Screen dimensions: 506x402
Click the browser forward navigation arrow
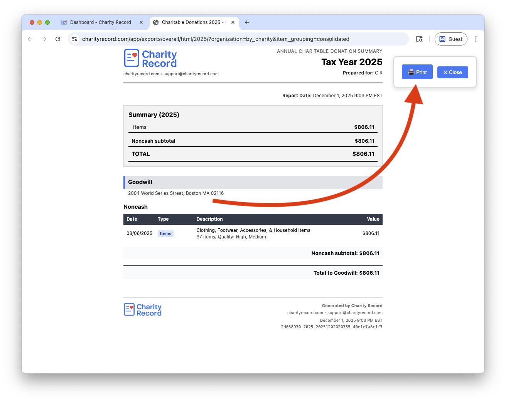[44, 39]
